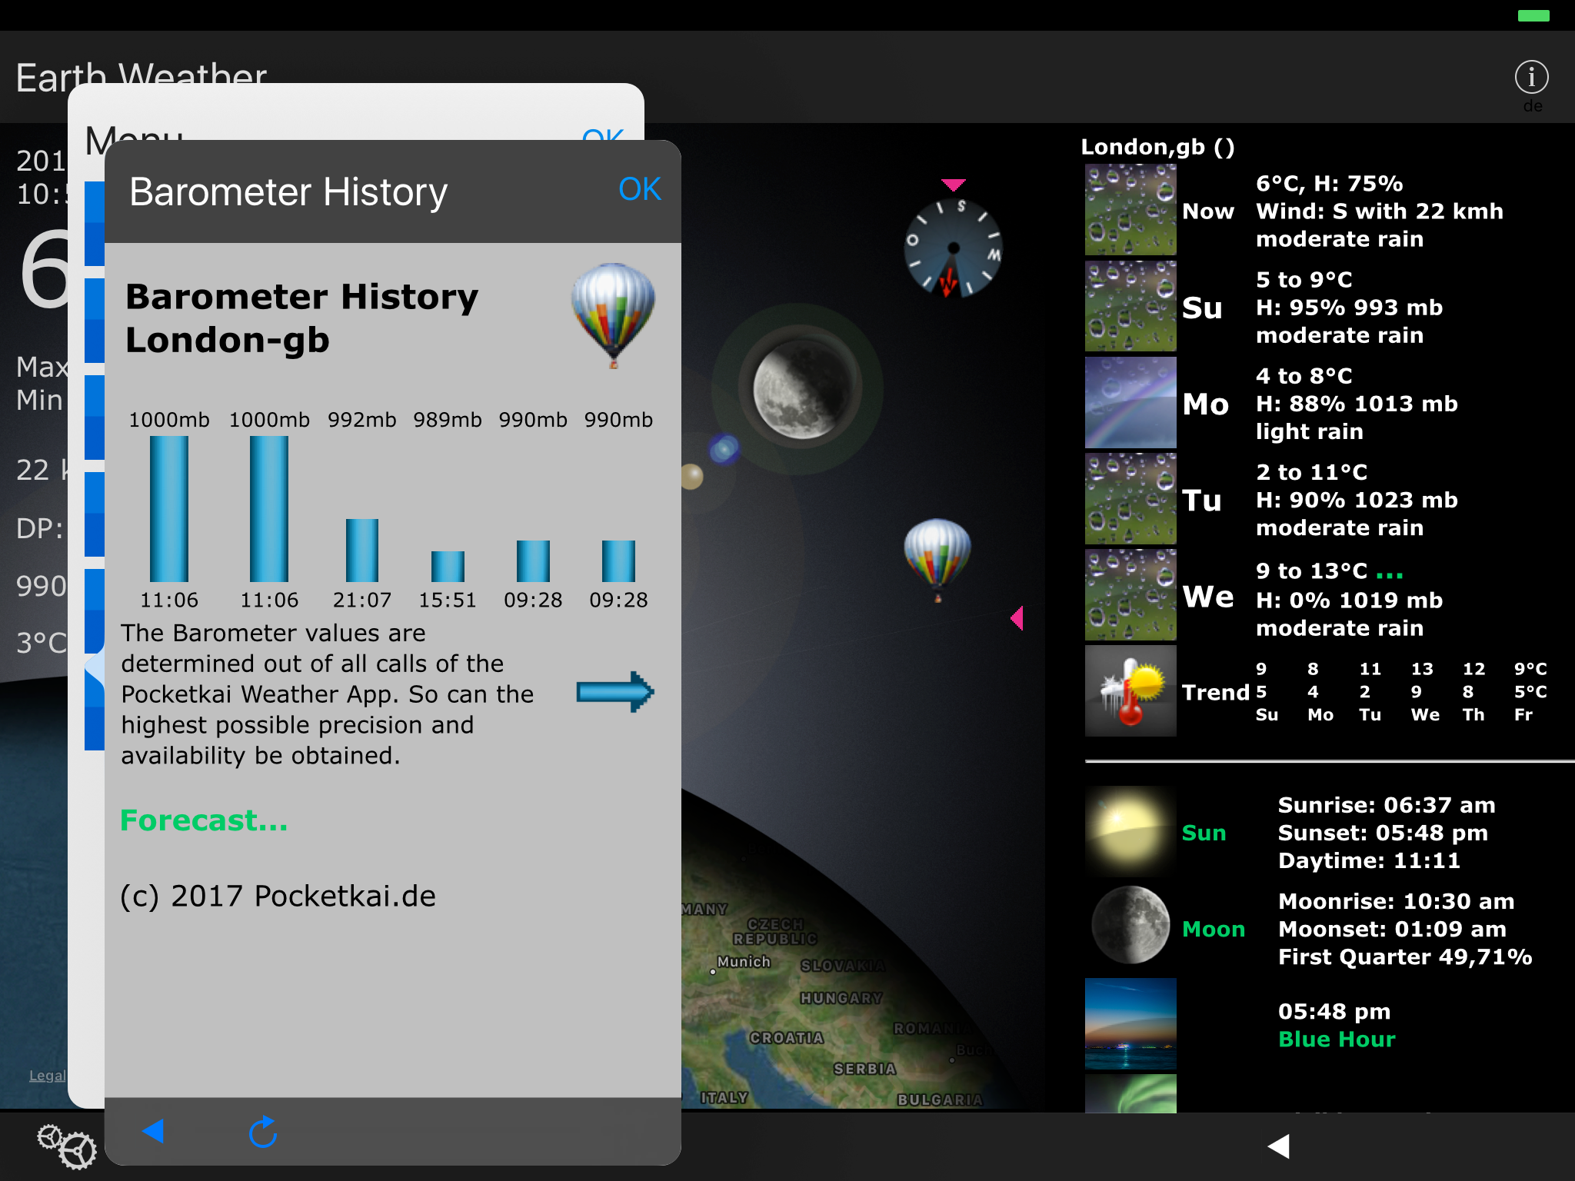Tap the 15:51 time label
1575x1181 pixels.
pos(448,600)
